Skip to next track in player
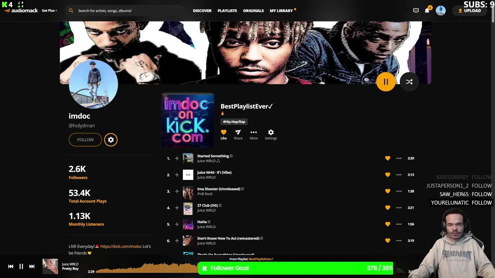 pyautogui.click(x=32, y=266)
